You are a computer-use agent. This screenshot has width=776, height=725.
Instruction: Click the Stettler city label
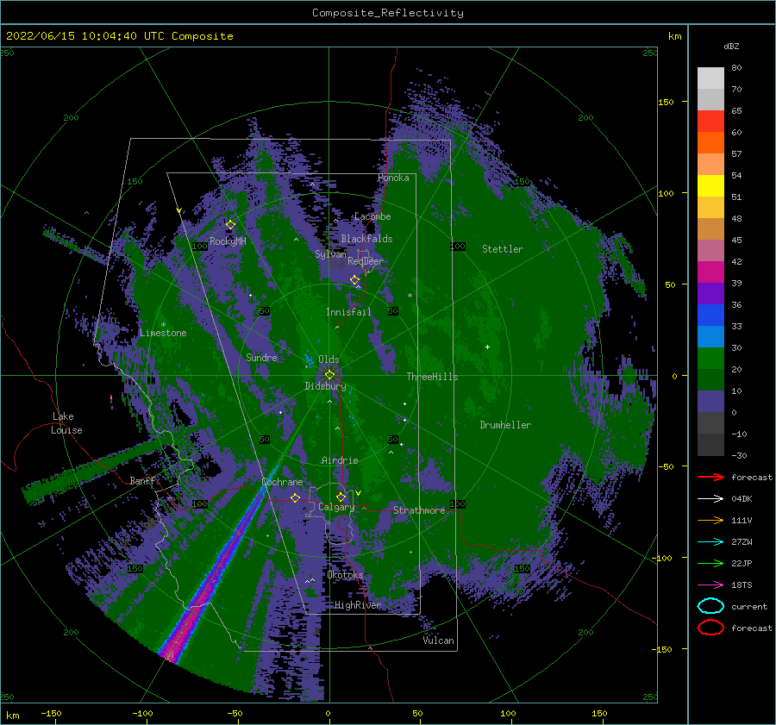tap(503, 249)
